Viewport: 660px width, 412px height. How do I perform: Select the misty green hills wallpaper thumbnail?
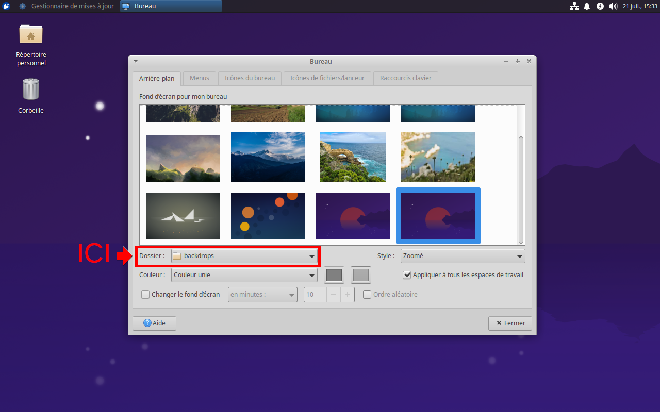coord(183,159)
